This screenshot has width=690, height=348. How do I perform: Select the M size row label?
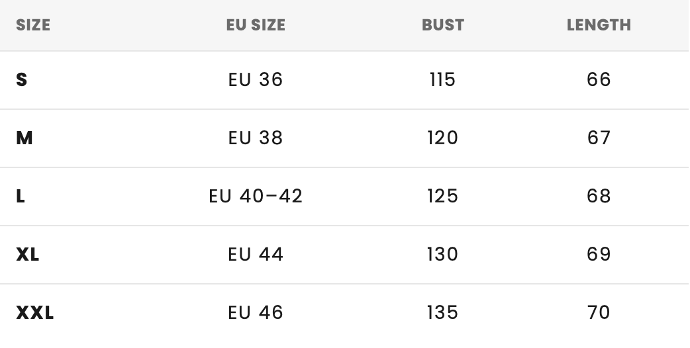click(25, 138)
